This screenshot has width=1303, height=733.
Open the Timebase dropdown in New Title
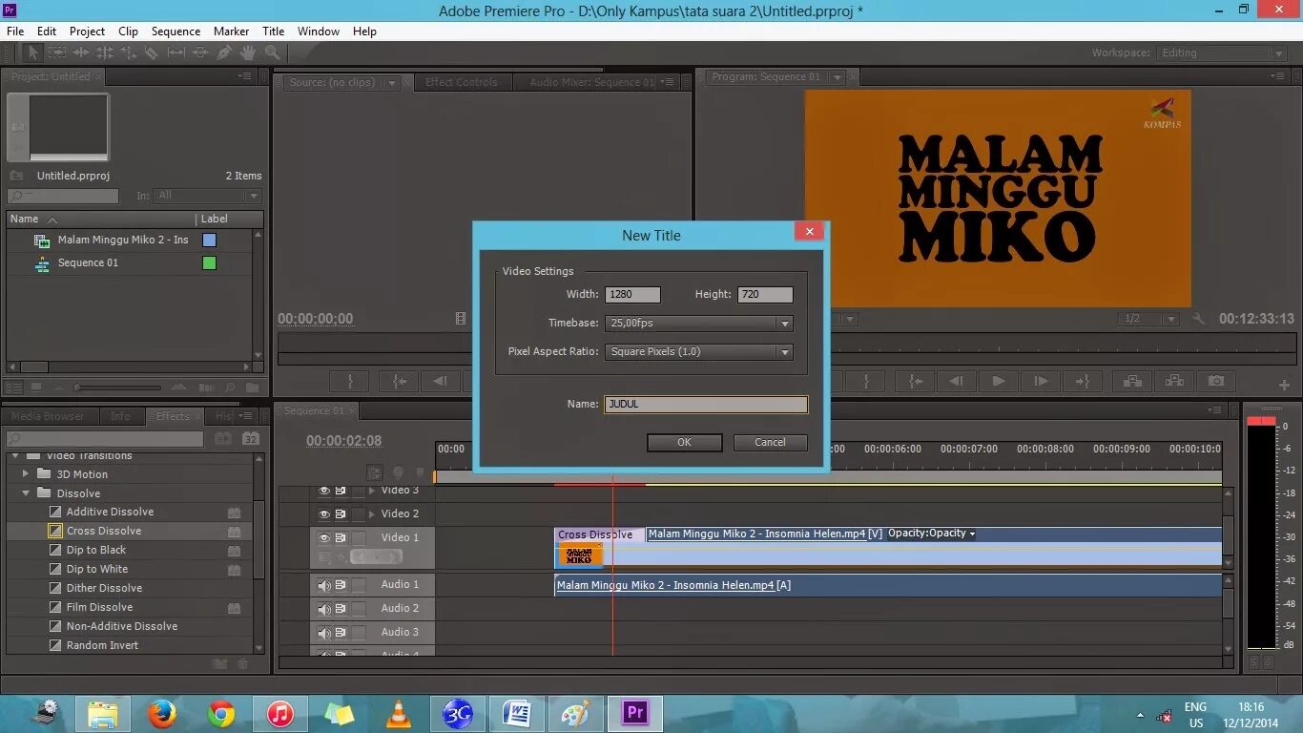click(x=698, y=324)
